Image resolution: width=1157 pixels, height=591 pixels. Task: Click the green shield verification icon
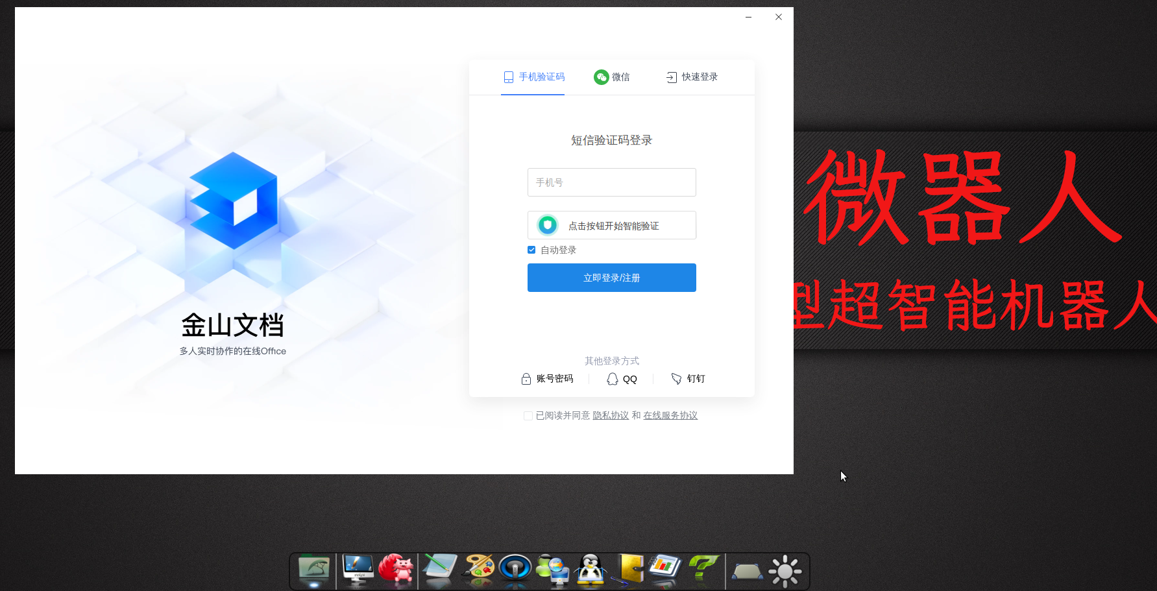click(548, 225)
